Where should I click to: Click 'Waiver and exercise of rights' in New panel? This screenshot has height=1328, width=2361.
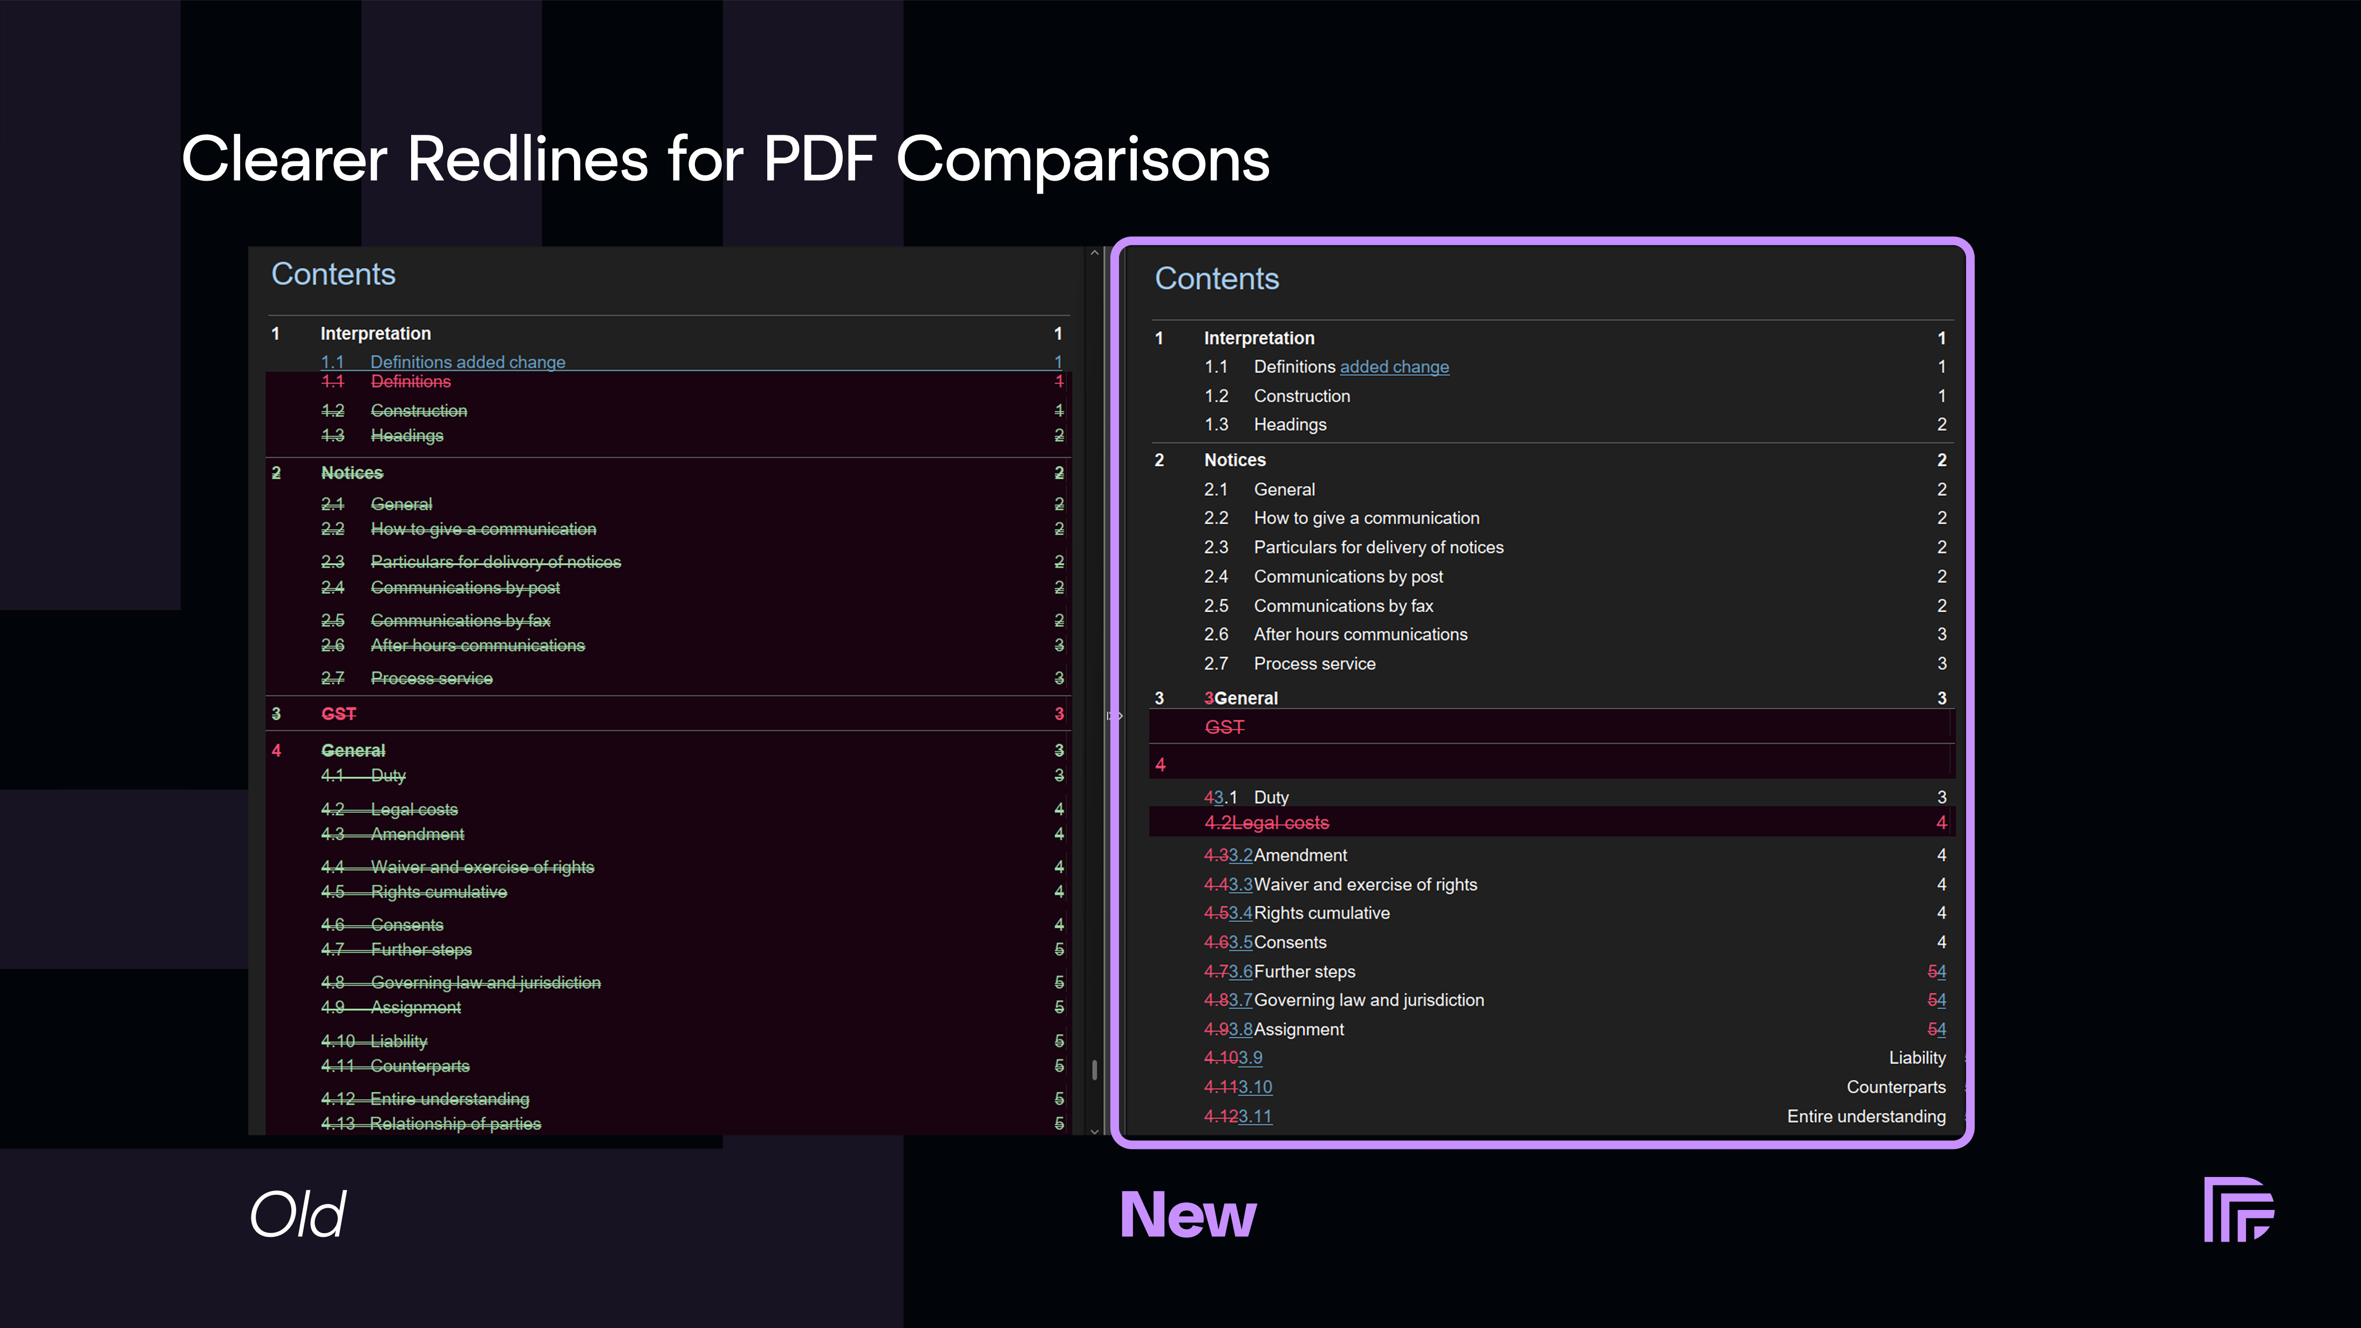click(x=1366, y=885)
